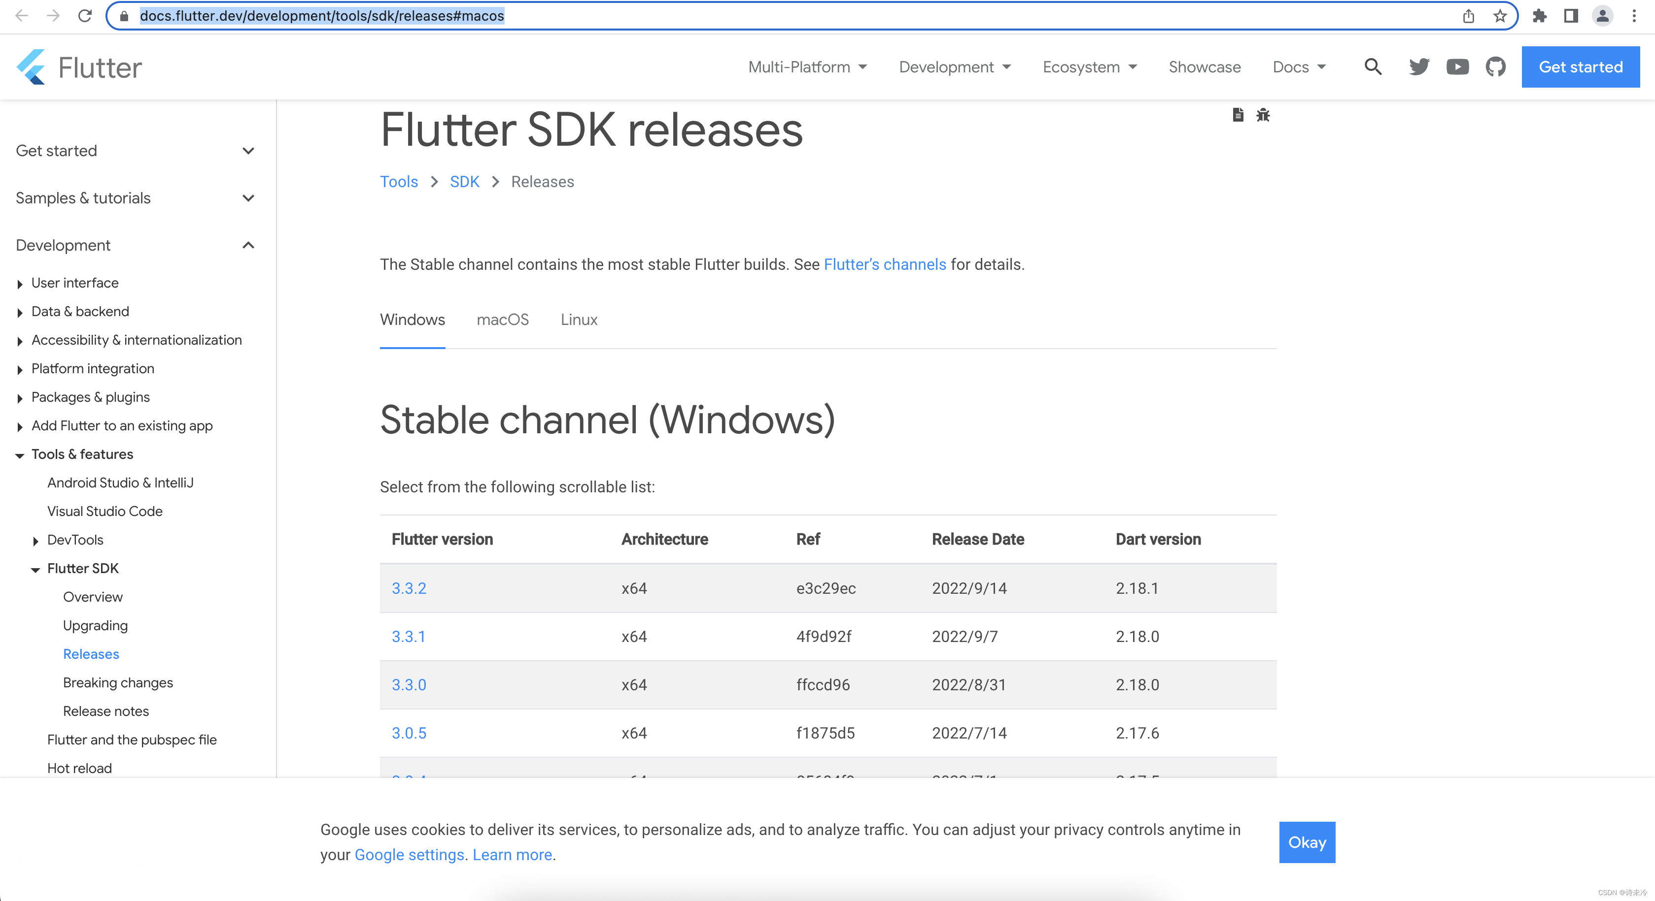Image resolution: width=1655 pixels, height=901 pixels.
Task: Open Learn more link in cookie banner
Action: (x=512, y=855)
